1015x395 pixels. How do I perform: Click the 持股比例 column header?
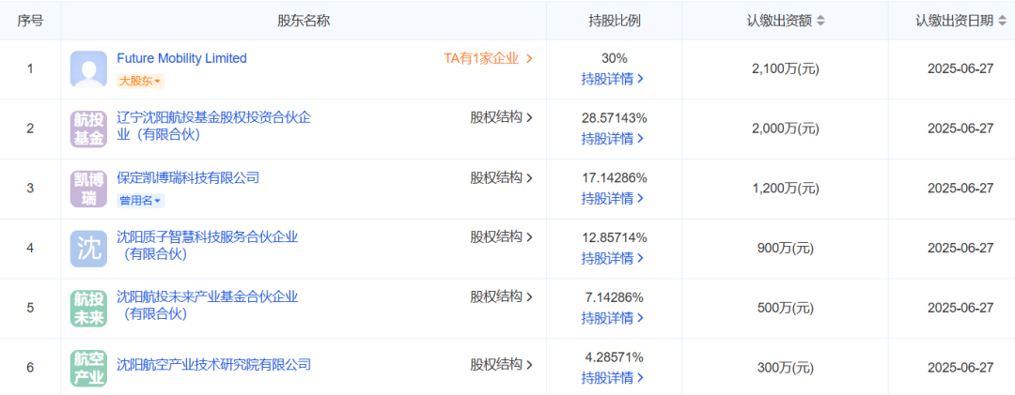click(x=615, y=21)
